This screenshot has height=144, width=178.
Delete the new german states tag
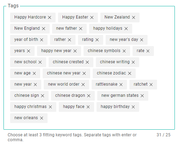142,96
